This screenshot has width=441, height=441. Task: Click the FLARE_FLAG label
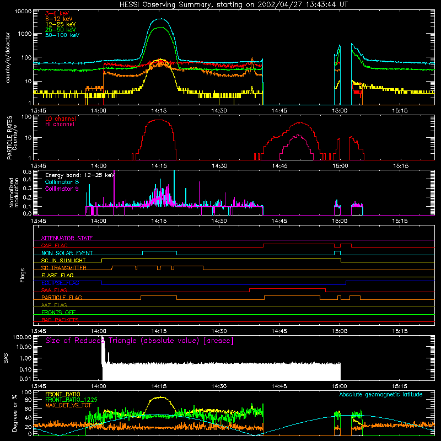pos(57,275)
